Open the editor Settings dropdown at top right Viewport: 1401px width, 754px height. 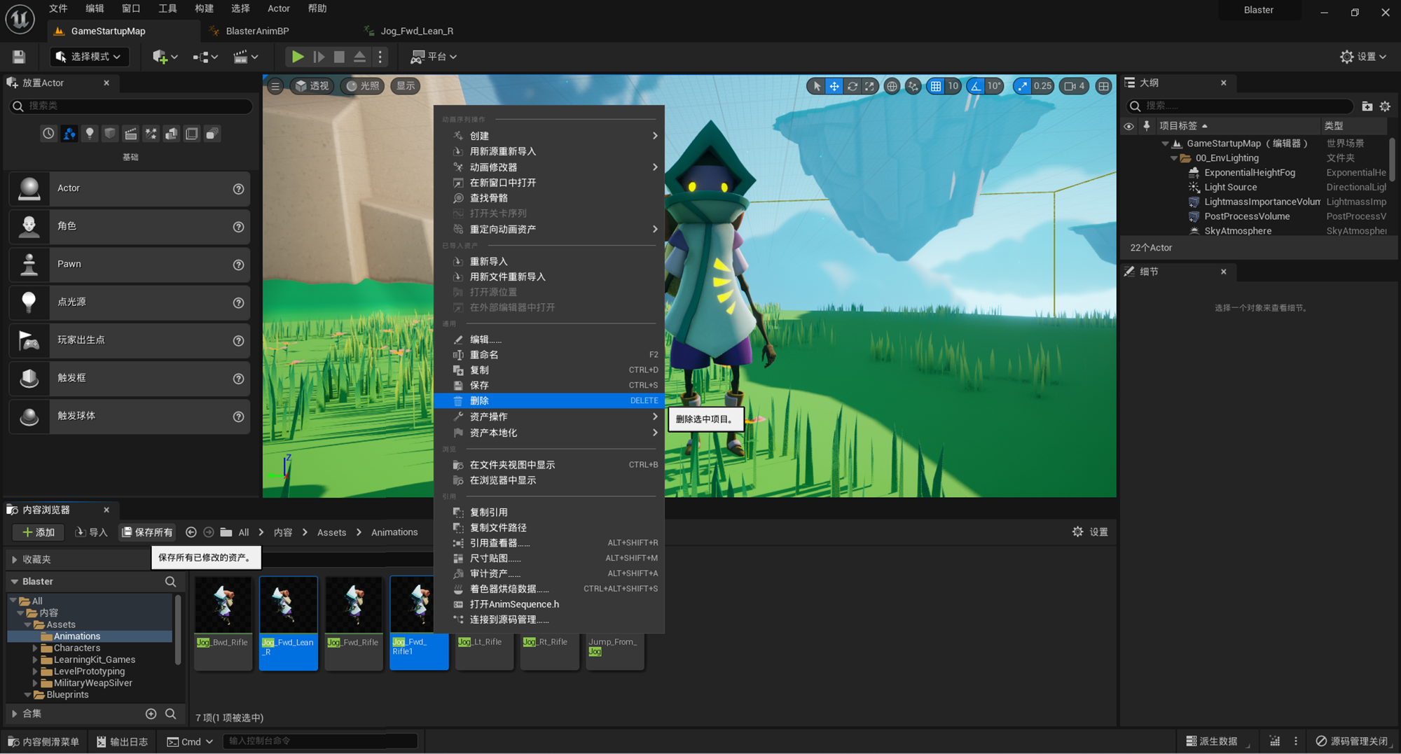pyautogui.click(x=1363, y=57)
